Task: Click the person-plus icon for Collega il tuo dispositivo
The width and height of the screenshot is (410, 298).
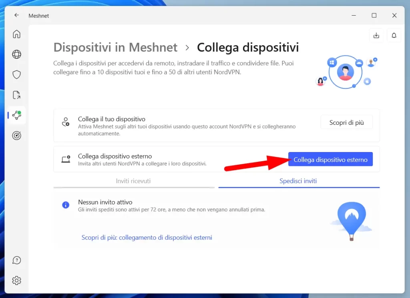Action: 65,122
